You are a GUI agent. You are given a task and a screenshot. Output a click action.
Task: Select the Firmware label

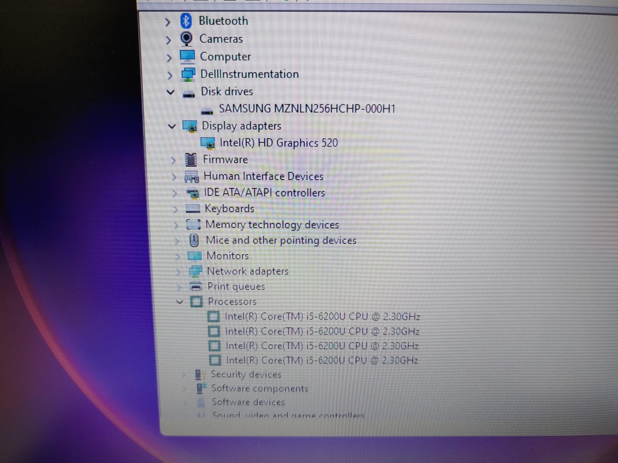click(225, 159)
